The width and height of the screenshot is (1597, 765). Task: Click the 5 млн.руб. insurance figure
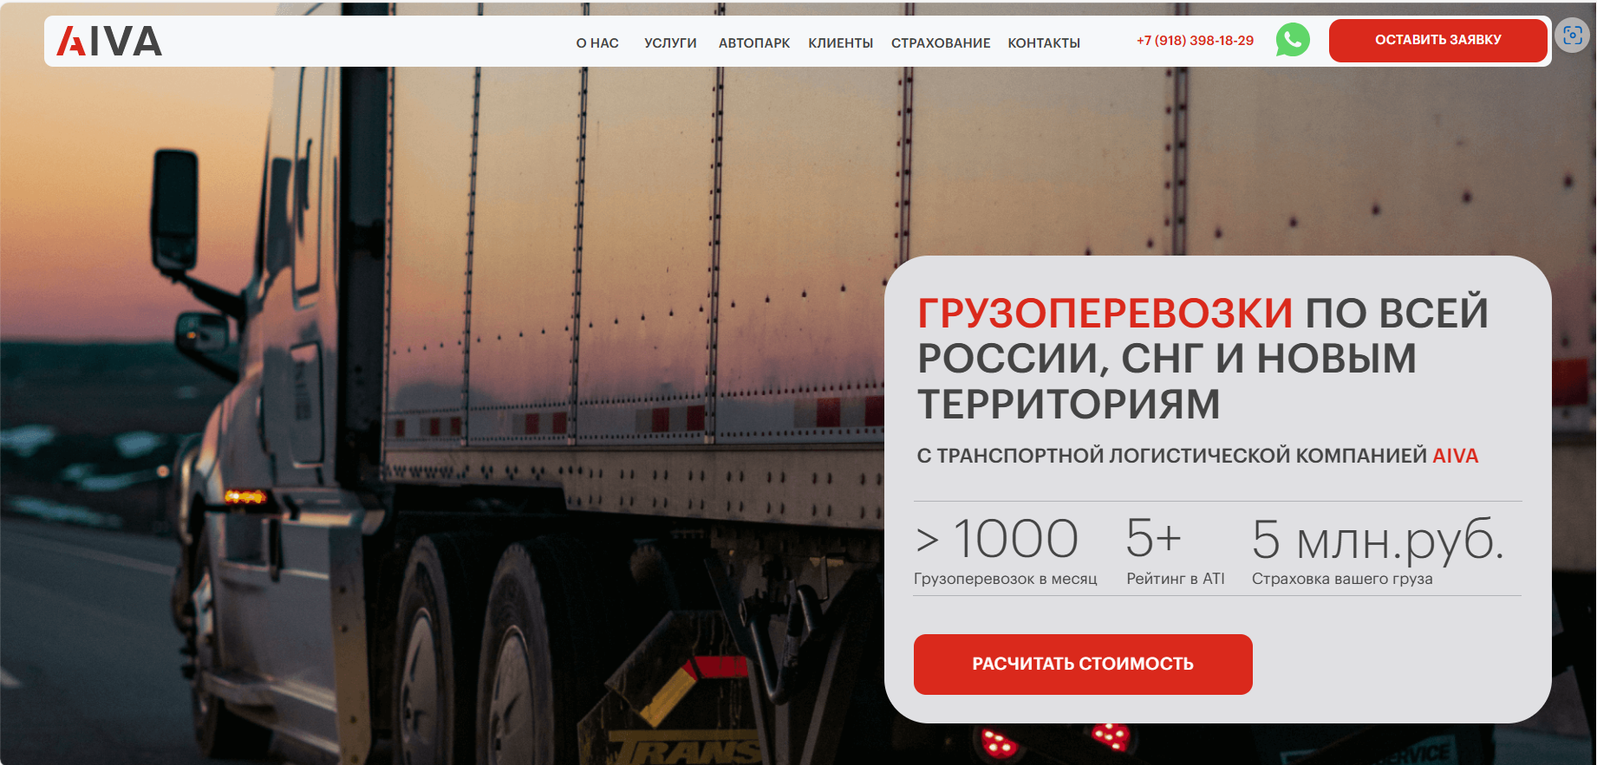click(x=1378, y=541)
